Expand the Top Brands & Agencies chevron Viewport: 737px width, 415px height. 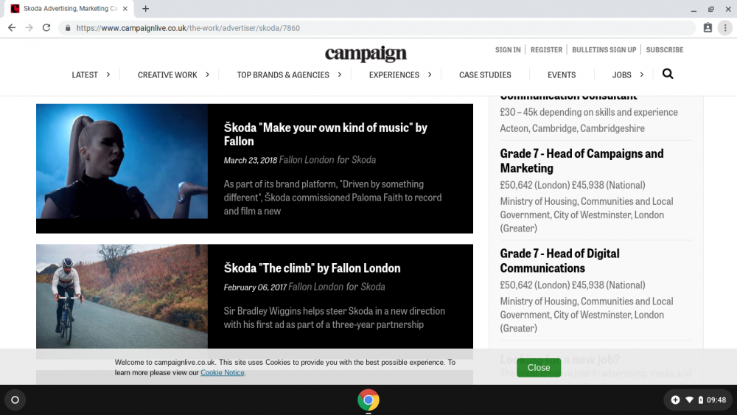pos(339,74)
